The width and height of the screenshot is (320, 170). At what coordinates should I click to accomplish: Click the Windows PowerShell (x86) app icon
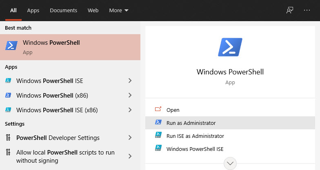click(8, 95)
